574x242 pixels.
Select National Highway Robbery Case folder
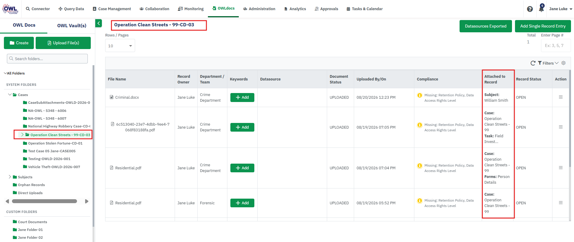[x=57, y=126]
